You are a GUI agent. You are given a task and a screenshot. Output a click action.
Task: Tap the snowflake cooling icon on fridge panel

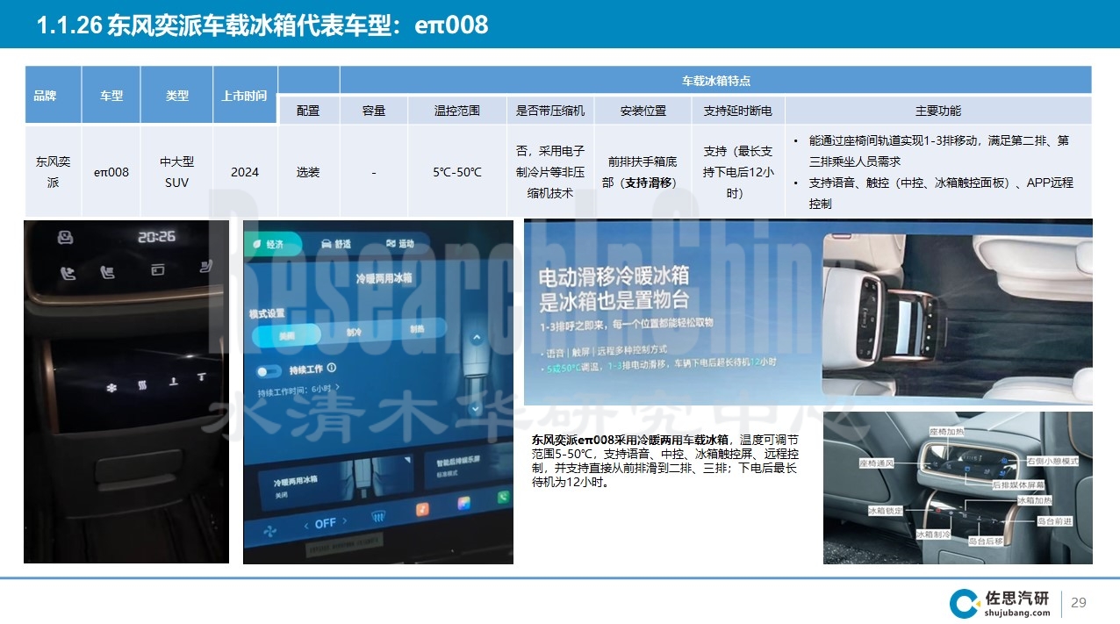pos(111,386)
